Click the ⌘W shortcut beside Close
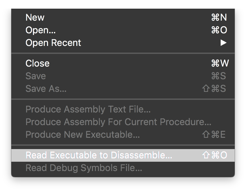The image size is (246, 191). coord(220,64)
